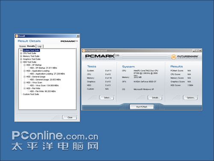Click the '2032 MB' memory value
214x161 pixels.
[x=137, y=77]
